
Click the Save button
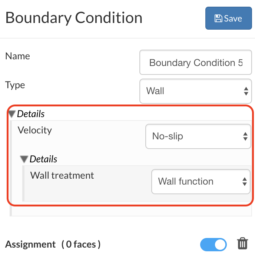click(228, 19)
